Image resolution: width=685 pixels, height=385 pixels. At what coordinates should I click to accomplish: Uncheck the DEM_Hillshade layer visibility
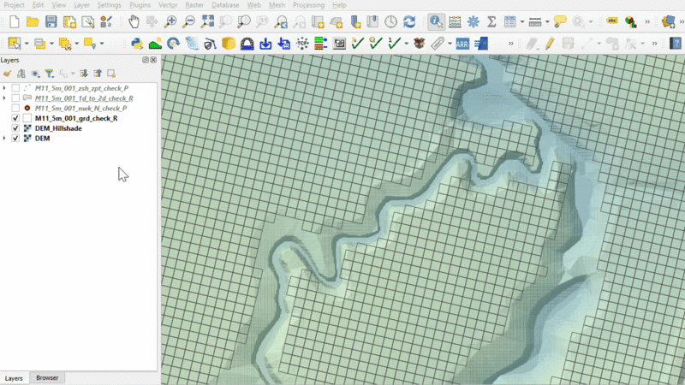15,128
